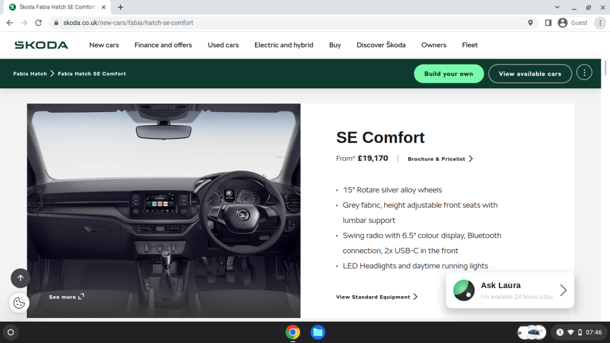Open the Brochure & Pricelist link
Viewport: 610px width, 343px height.
440,159
